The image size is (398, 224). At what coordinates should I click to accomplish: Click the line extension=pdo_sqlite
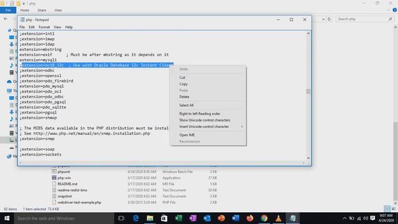pyautogui.click(x=43, y=107)
